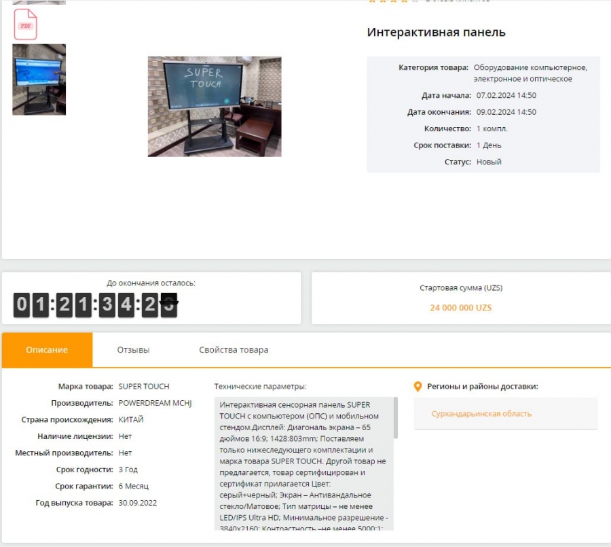Click the release date 30.09.2022
This screenshot has height=547, width=611.
(x=138, y=503)
